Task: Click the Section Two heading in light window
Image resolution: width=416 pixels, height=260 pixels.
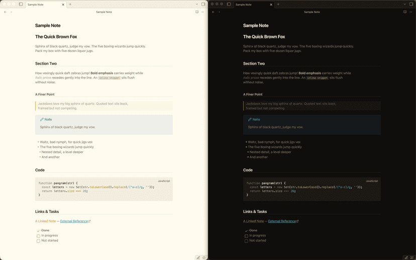Action: point(46,64)
